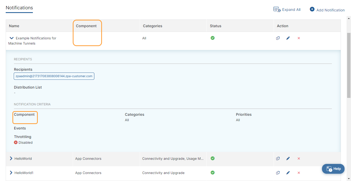351x181 pixels.
Task: Open the Help widget
Action: click(x=333, y=169)
